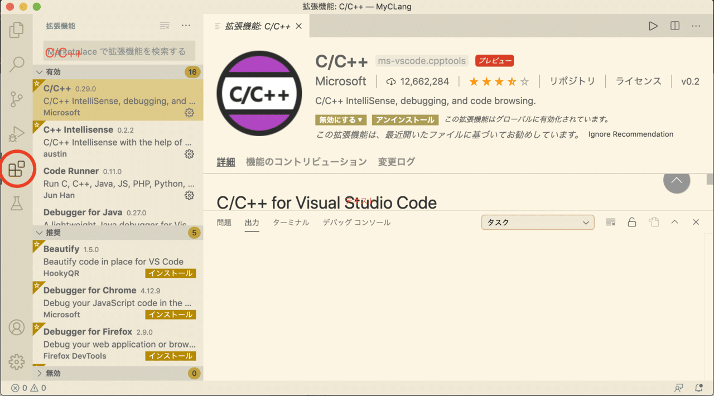This screenshot has height=396, width=714.
Task: Open manage gear for C/C++ extension
Action: tap(189, 113)
